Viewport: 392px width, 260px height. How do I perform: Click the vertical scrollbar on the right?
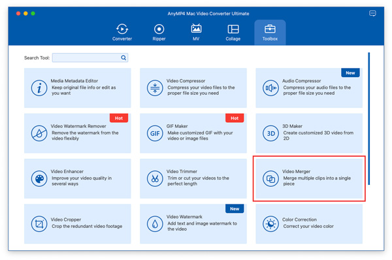368,119
